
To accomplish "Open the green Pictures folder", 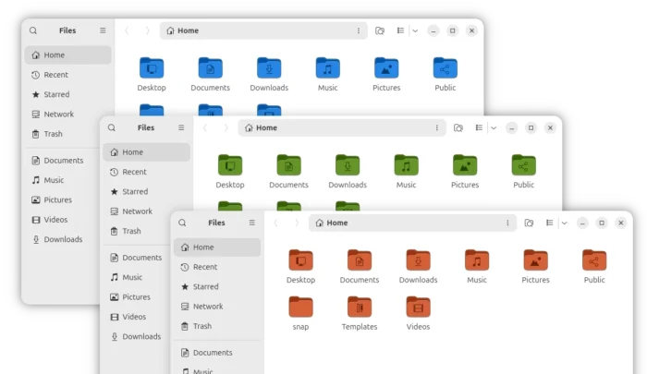I will tap(465, 165).
